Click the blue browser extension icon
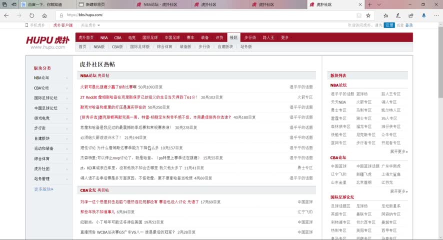The height and width of the screenshot is (240, 443). pyautogui.click(x=424, y=15)
